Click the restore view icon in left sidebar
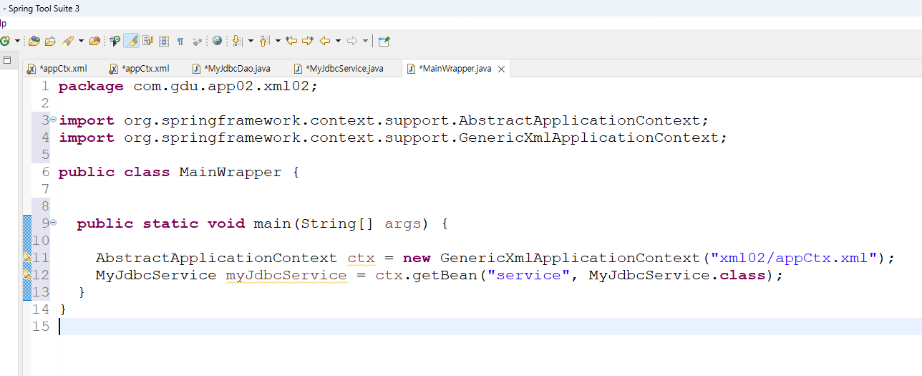This screenshot has height=376, width=922. pyautogui.click(x=7, y=60)
